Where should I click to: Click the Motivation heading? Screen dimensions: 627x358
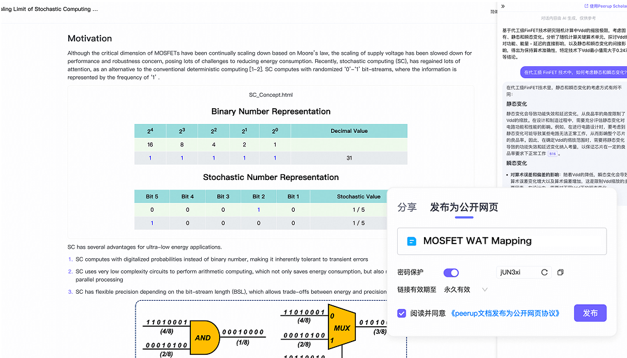(x=90, y=38)
